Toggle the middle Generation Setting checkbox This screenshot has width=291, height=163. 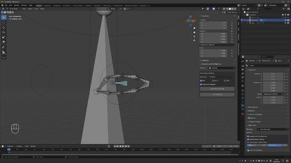coord(213,81)
